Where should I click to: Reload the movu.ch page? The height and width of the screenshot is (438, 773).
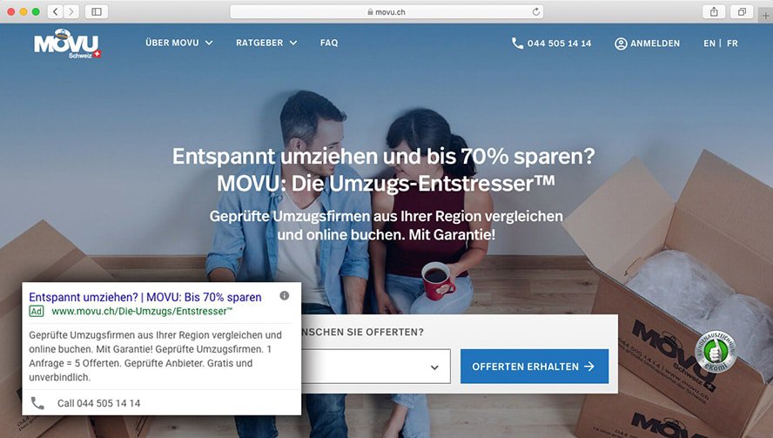pyautogui.click(x=536, y=12)
